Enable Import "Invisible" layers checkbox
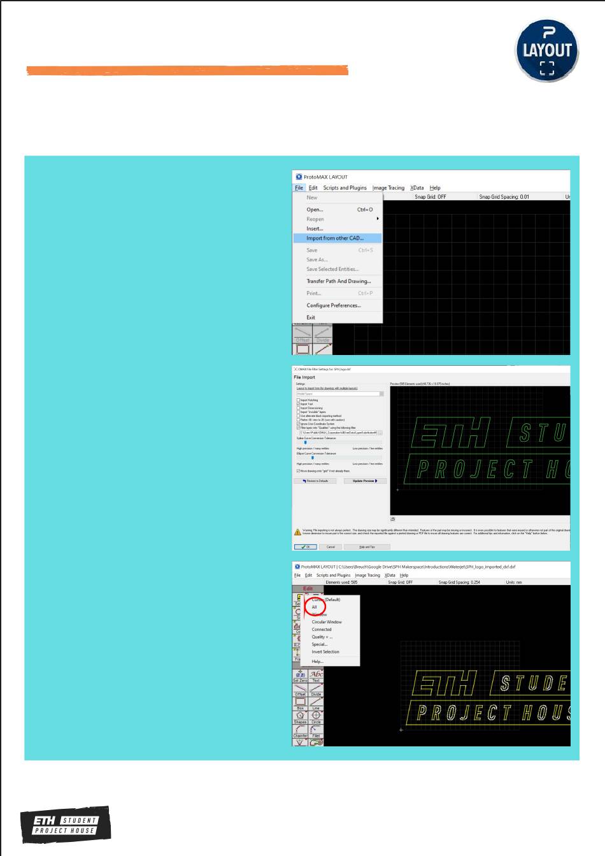This screenshot has height=856, width=605. pyautogui.click(x=298, y=412)
